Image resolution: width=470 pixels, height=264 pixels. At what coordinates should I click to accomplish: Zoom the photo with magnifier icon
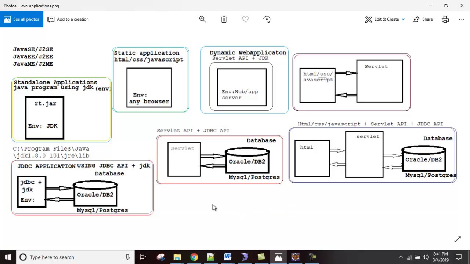(x=203, y=19)
